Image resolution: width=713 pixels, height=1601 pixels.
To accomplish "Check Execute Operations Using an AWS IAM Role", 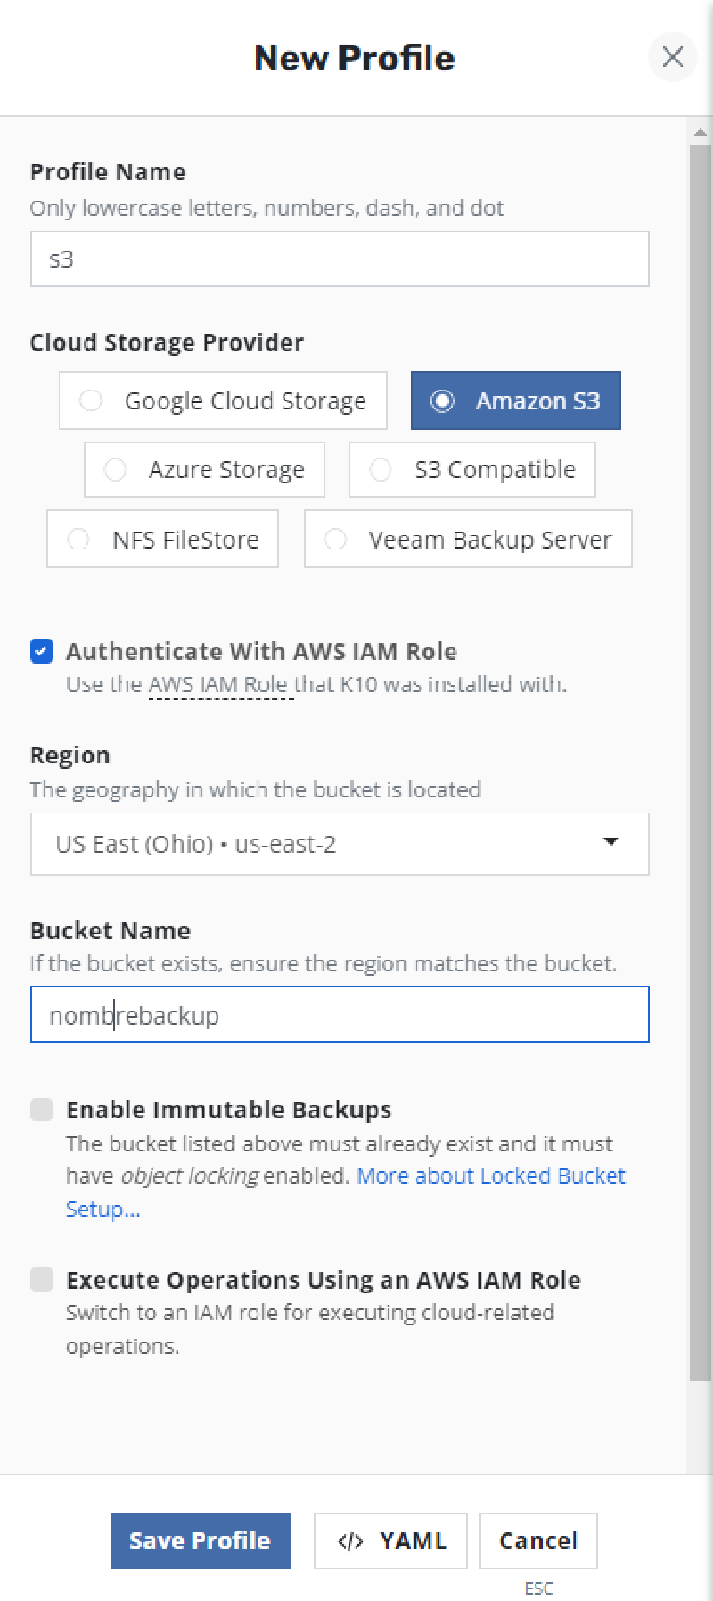I will [x=42, y=1280].
